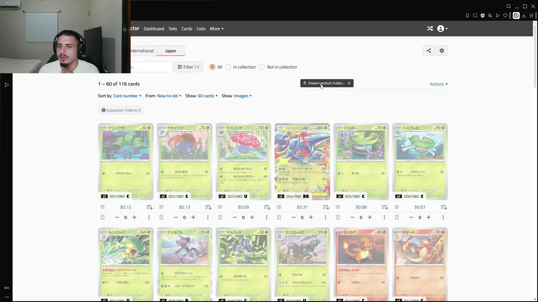This screenshot has height=302, width=538.
Task: Click the browser downloads icon
Action: click(524, 16)
